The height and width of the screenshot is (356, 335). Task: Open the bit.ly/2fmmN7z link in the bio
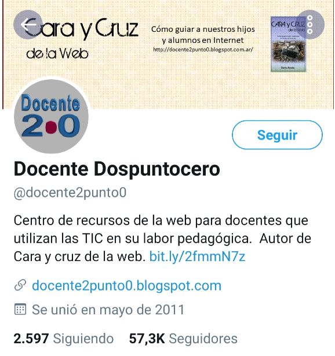(197, 257)
